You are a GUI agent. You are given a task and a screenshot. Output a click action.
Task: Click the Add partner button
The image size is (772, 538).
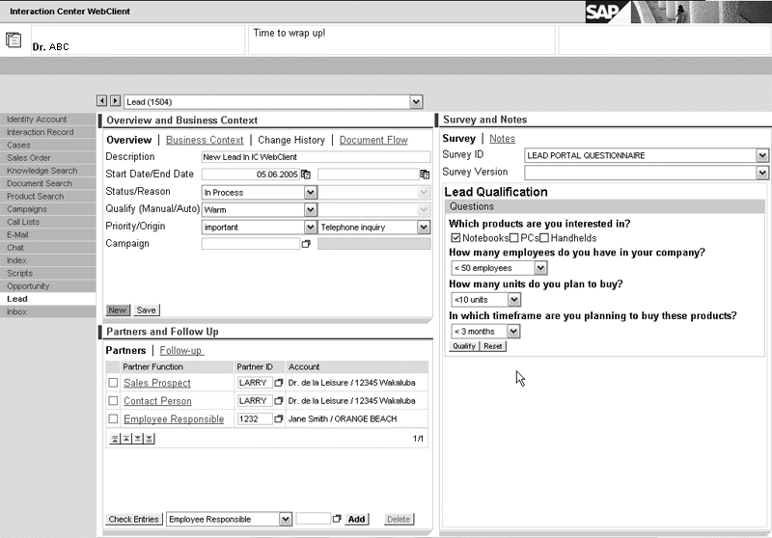(356, 520)
